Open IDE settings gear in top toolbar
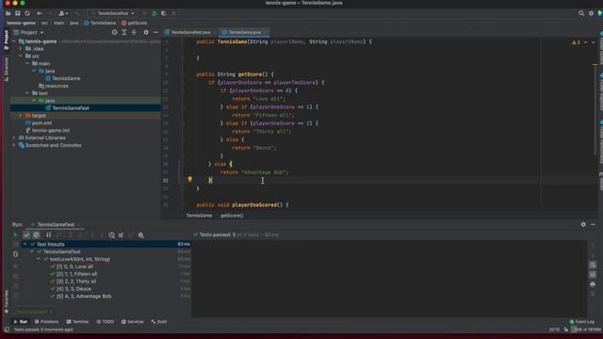 coord(591,13)
